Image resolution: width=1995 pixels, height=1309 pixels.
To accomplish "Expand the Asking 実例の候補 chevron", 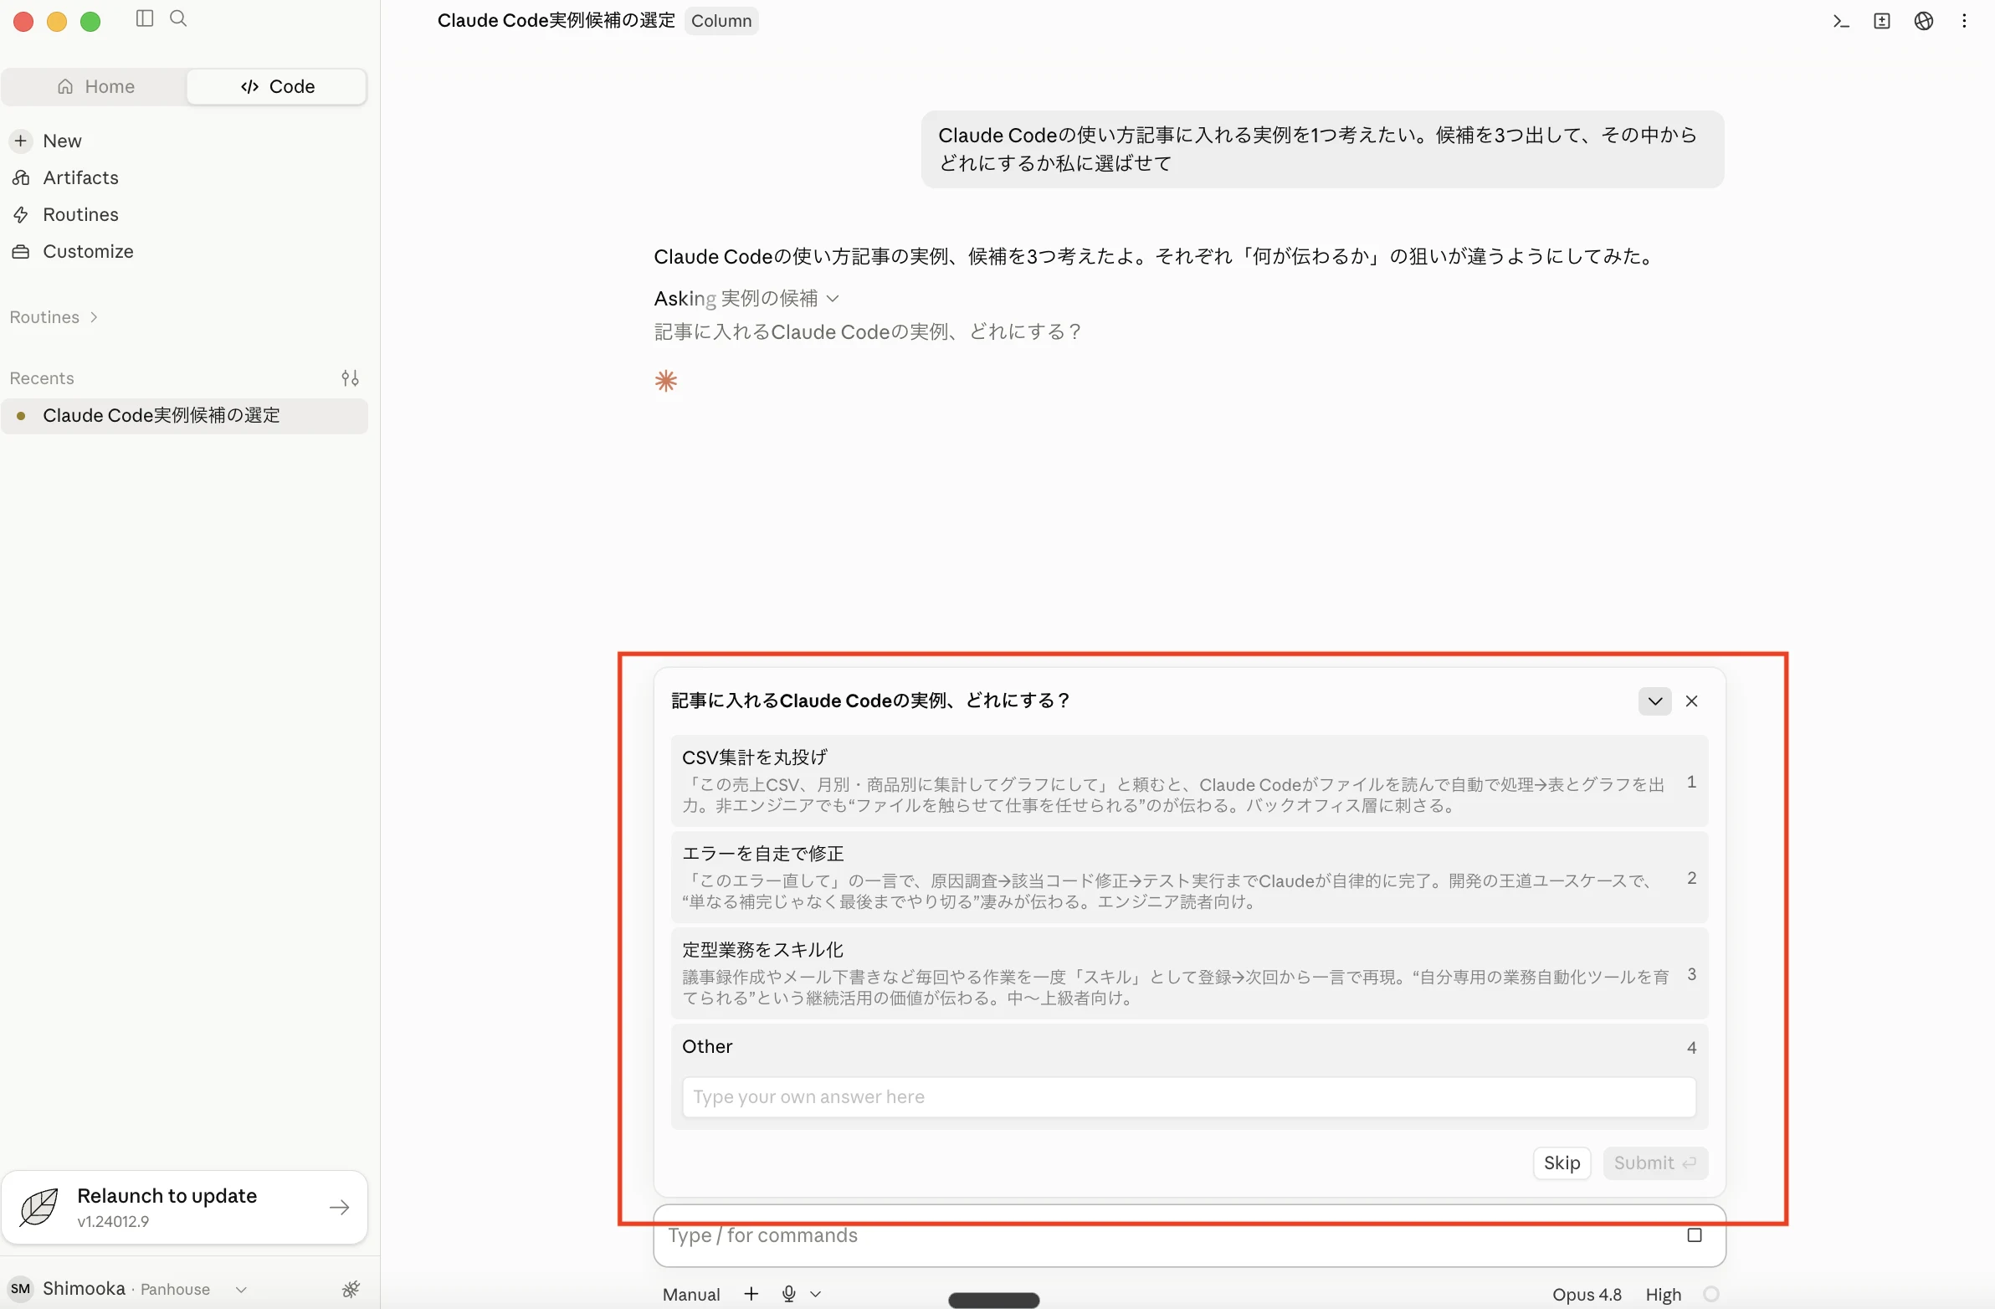I will (x=833, y=299).
